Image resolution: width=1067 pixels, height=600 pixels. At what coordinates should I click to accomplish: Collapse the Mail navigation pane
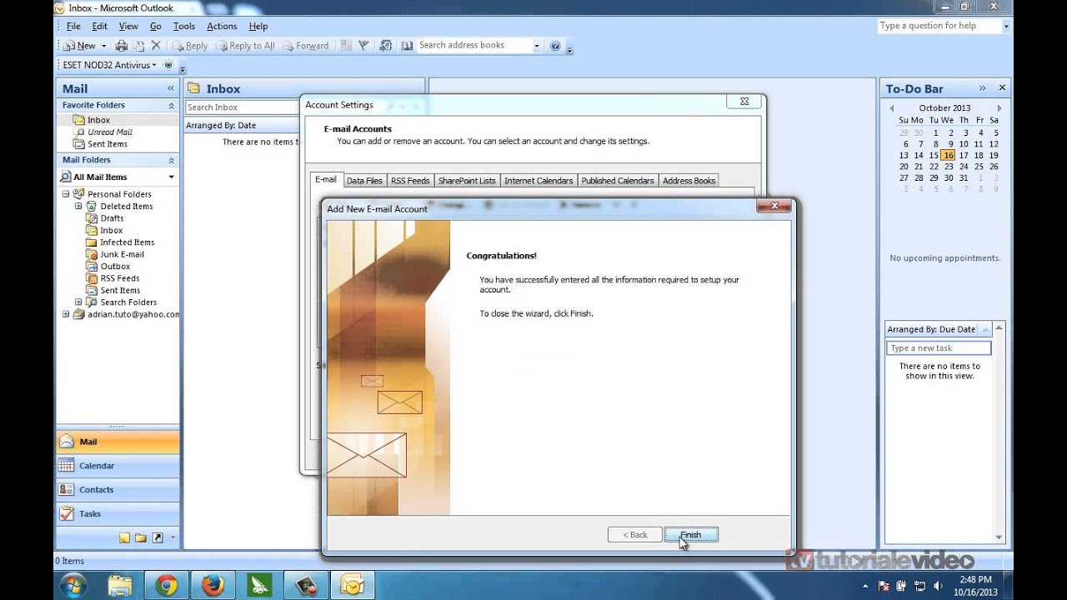tap(170, 88)
